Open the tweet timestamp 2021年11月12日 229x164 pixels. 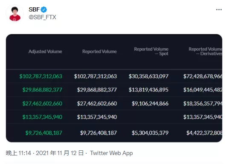[x=44, y=153]
